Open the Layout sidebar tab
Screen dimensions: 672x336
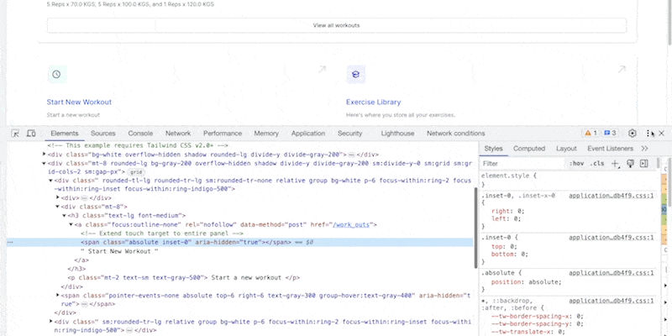[566, 149]
